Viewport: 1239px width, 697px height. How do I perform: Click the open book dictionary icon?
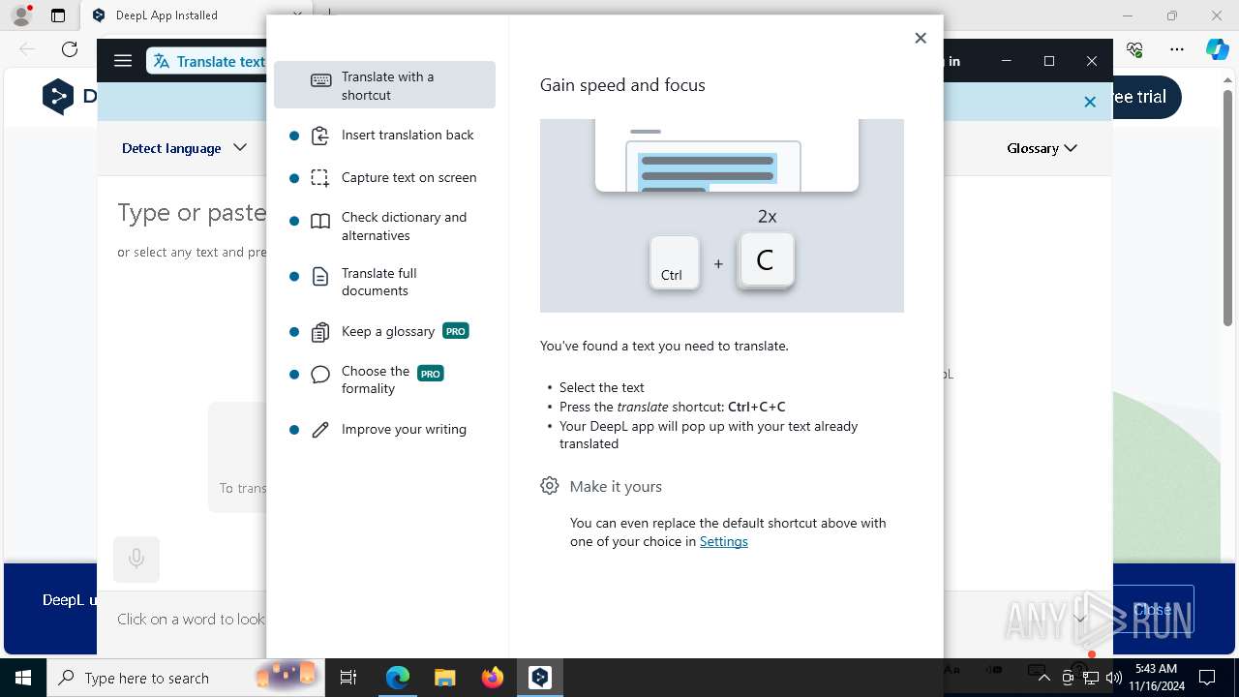pos(320,222)
